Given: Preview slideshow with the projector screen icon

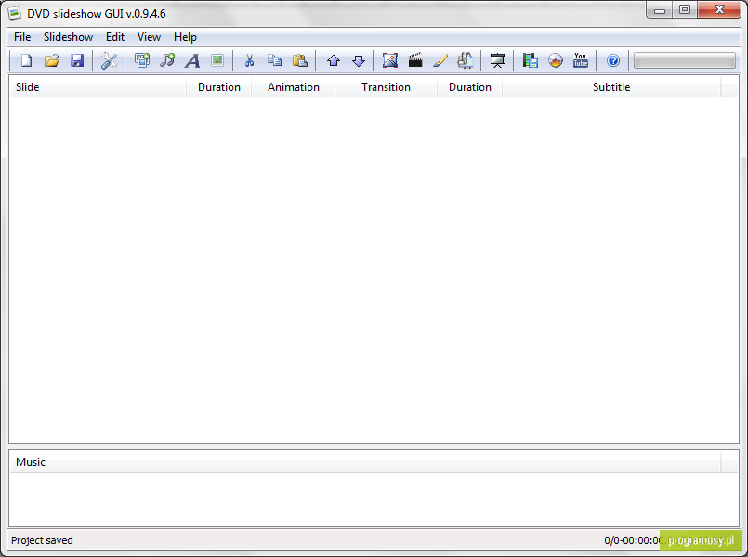Looking at the screenshot, I should 497,60.
